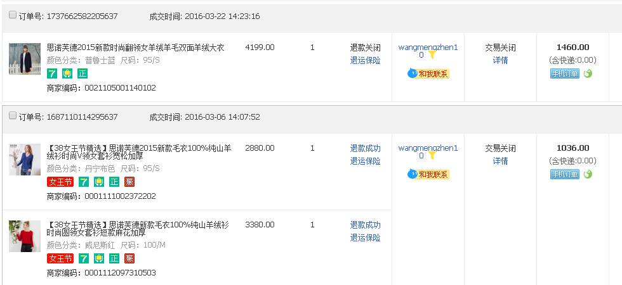Image resolution: width=622 pixels, height=285 pixels.
Task: Open 详情 details for the 1460.00 order
Action: point(500,60)
